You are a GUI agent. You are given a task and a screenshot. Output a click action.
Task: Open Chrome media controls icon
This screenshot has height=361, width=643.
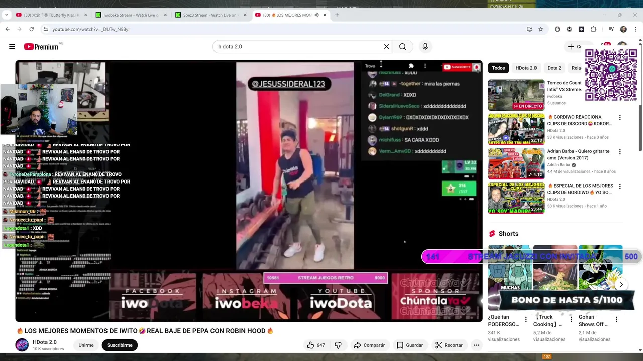point(611,29)
